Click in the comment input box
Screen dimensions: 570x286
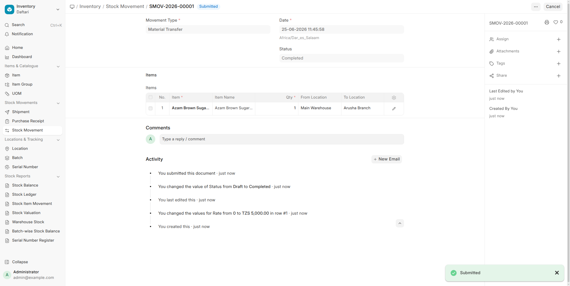tap(282, 139)
